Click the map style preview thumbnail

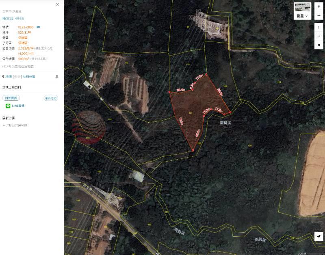click(x=302, y=8)
